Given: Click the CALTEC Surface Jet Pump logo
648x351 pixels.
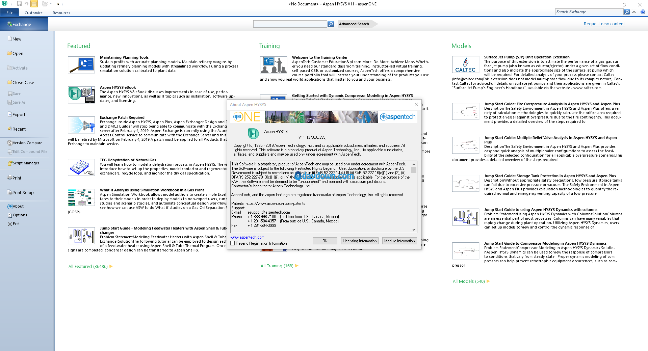Looking at the screenshot, I should (466, 64).
